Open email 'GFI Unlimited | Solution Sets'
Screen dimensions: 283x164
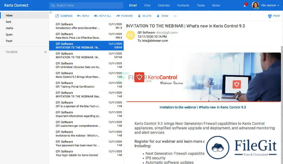click(x=86, y=65)
